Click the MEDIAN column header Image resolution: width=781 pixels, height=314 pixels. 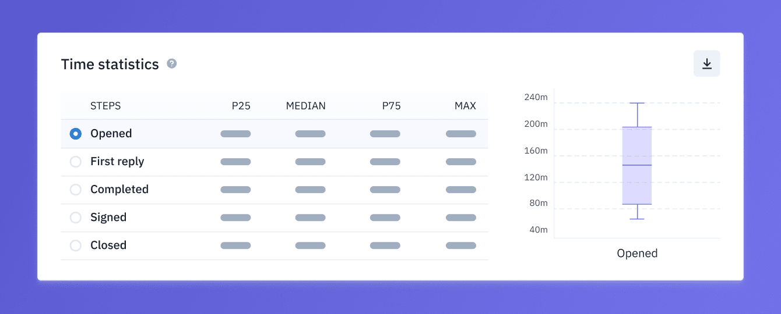point(305,106)
